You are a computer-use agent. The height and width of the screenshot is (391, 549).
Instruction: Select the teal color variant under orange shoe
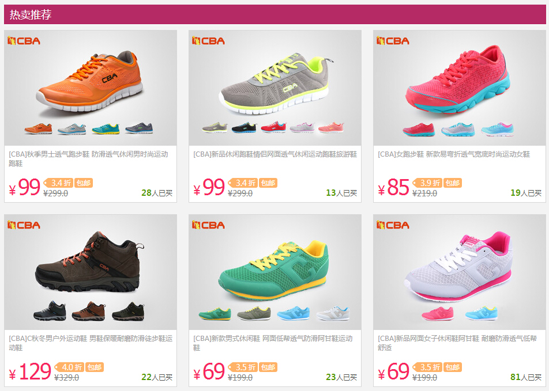point(106,128)
